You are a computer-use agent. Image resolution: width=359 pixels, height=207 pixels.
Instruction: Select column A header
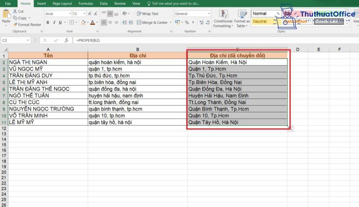coord(48,49)
